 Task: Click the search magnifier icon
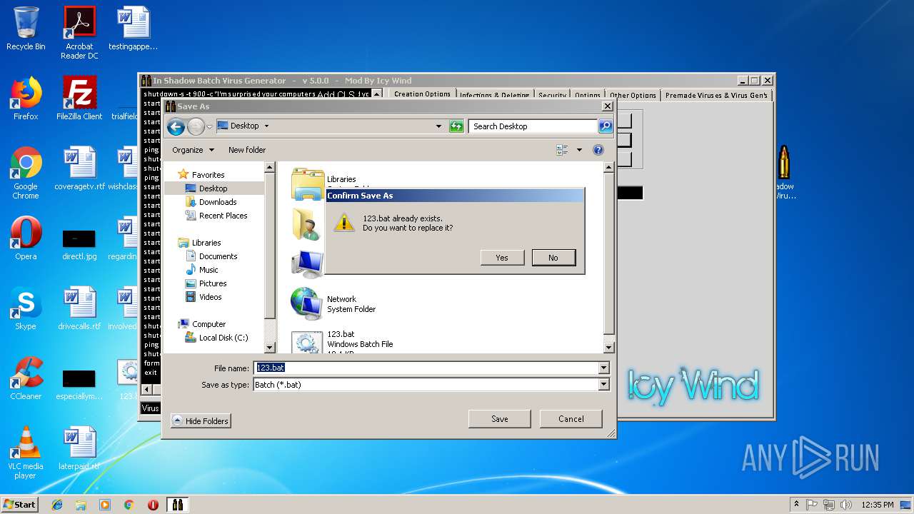pos(606,126)
